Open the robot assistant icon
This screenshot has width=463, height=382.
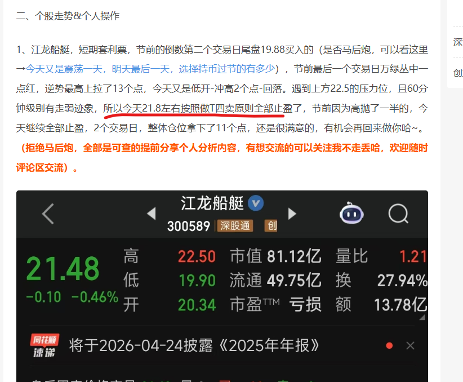click(351, 213)
